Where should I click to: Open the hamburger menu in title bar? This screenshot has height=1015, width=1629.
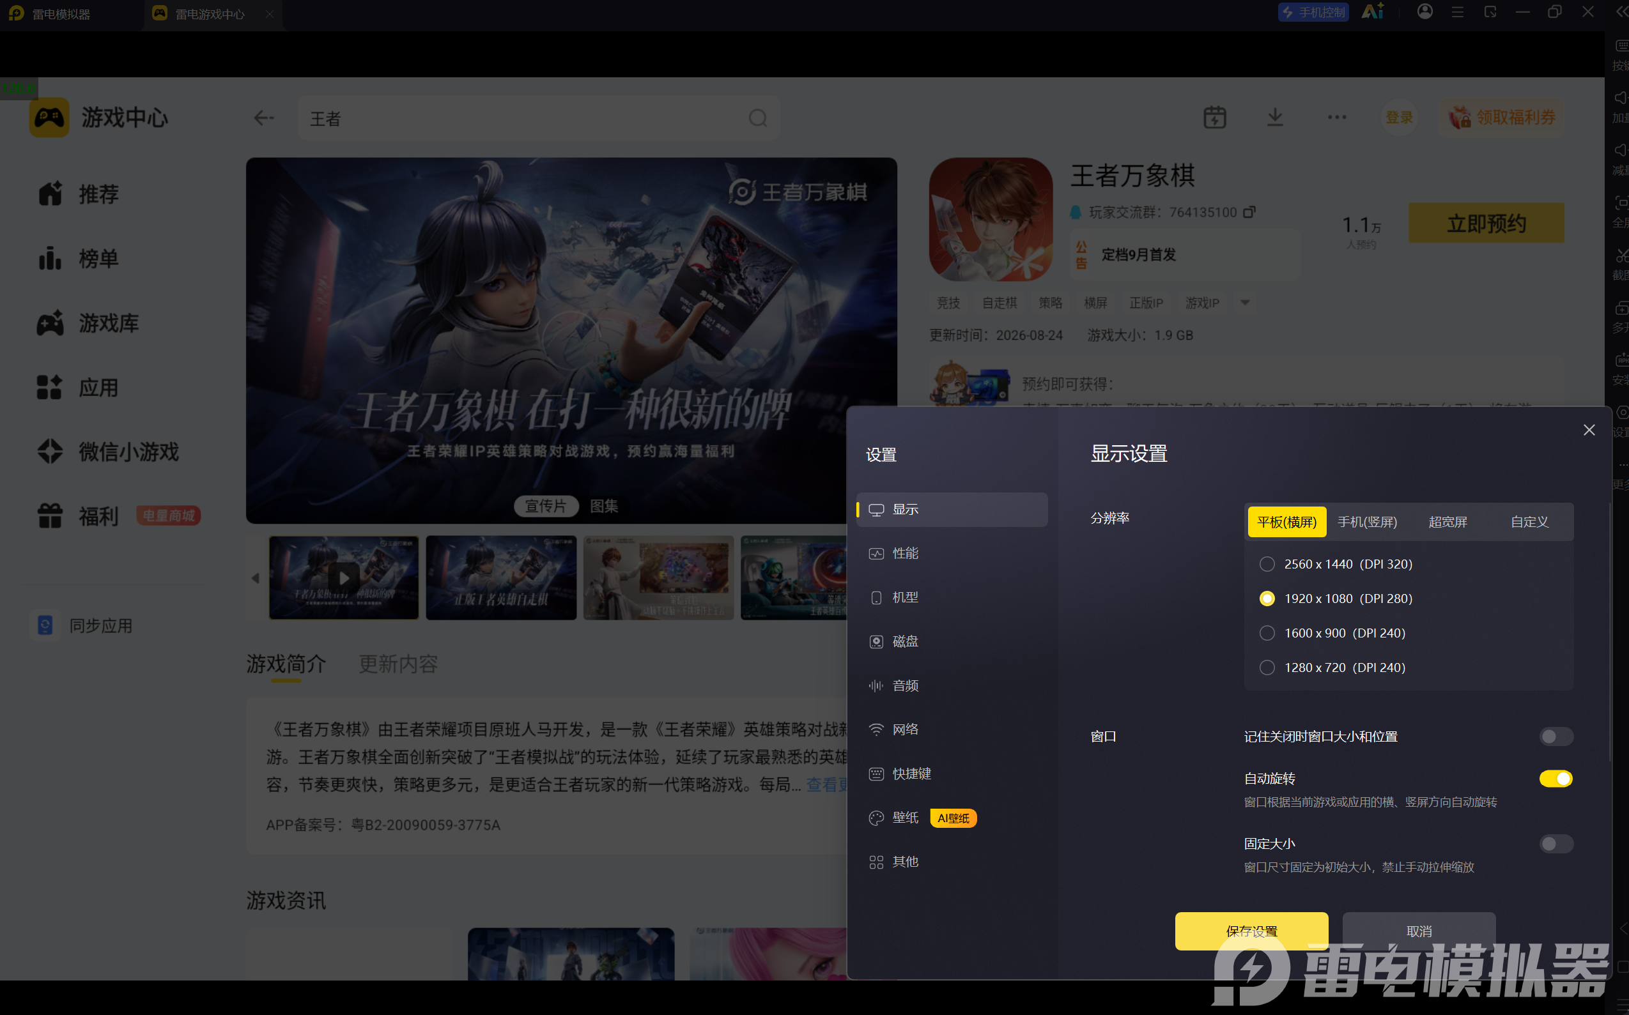click(x=1457, y=12)
